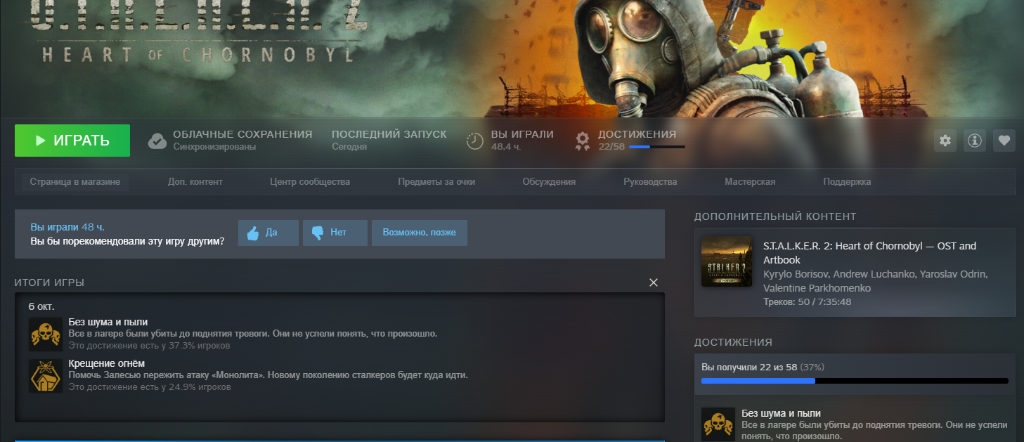Click Крещение огнём achievement icon
The width and height of the screenshot is (1024, 442).
tap(46, 376)
